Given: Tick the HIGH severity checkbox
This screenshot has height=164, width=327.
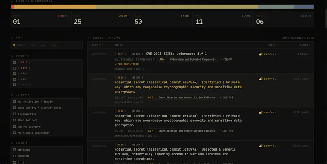Looking at the screenshot, I should coord(14,68).
